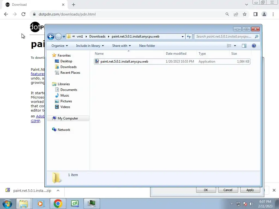Screen dimensions: 279x209
Task: Refresh the Explorer folder view
Action: pyautogui.click(x=189, y=37)
